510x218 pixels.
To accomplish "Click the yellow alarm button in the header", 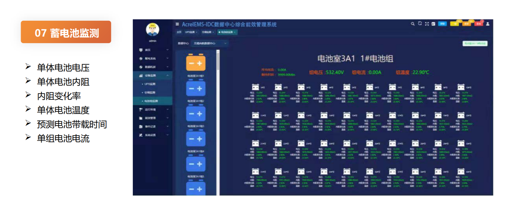I will (x=455, y=24).
